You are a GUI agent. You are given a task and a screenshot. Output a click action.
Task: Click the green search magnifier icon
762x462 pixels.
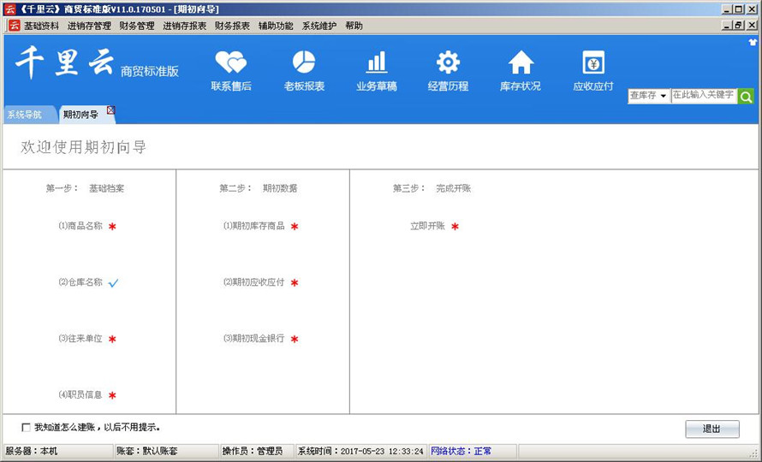pos(746,97)
